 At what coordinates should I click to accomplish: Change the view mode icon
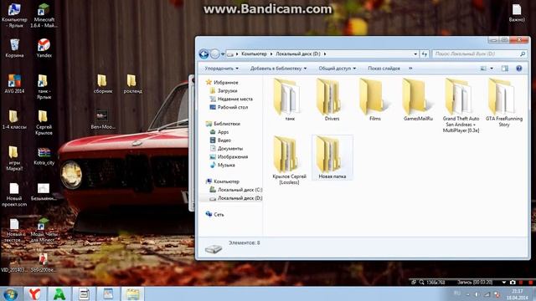click(x=483, y=69)
